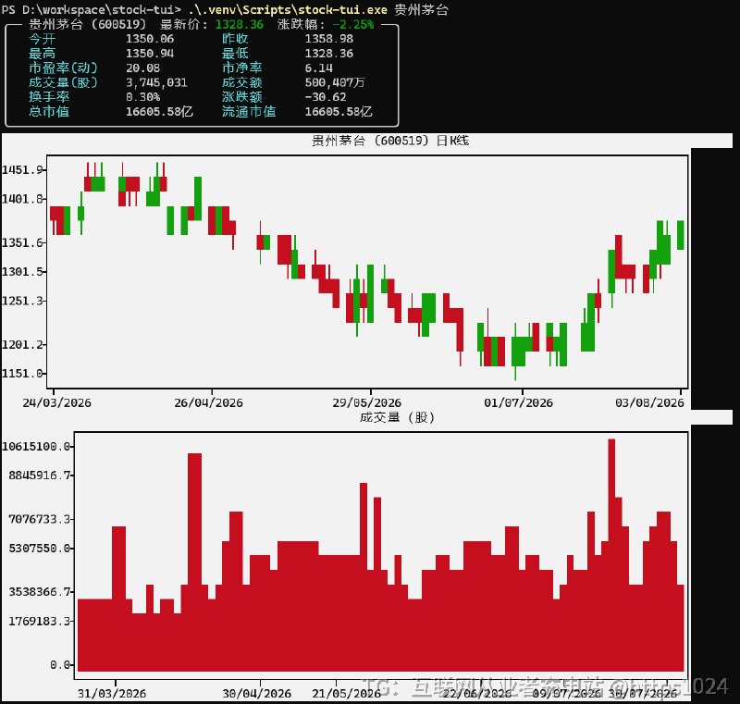740x704 pixels.
Task: Click the 5307550.0 volume axis label
Action: 40,549
